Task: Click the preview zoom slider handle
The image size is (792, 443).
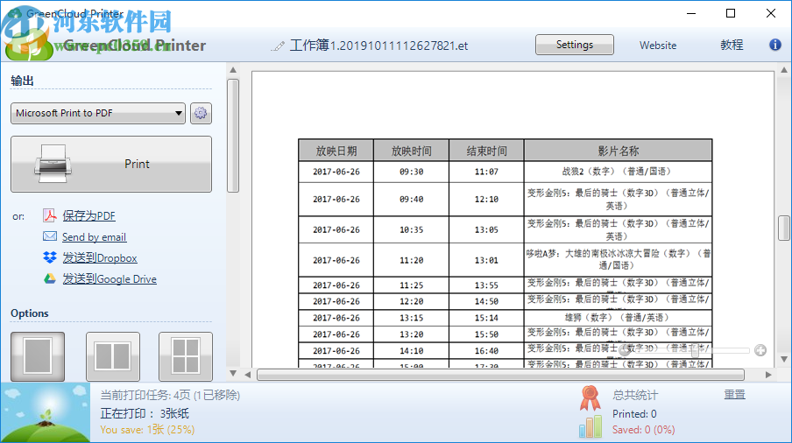Action: (x=696, y=351)
